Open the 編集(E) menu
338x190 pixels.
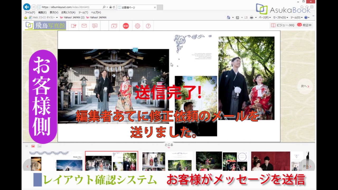tap(42, 12)
